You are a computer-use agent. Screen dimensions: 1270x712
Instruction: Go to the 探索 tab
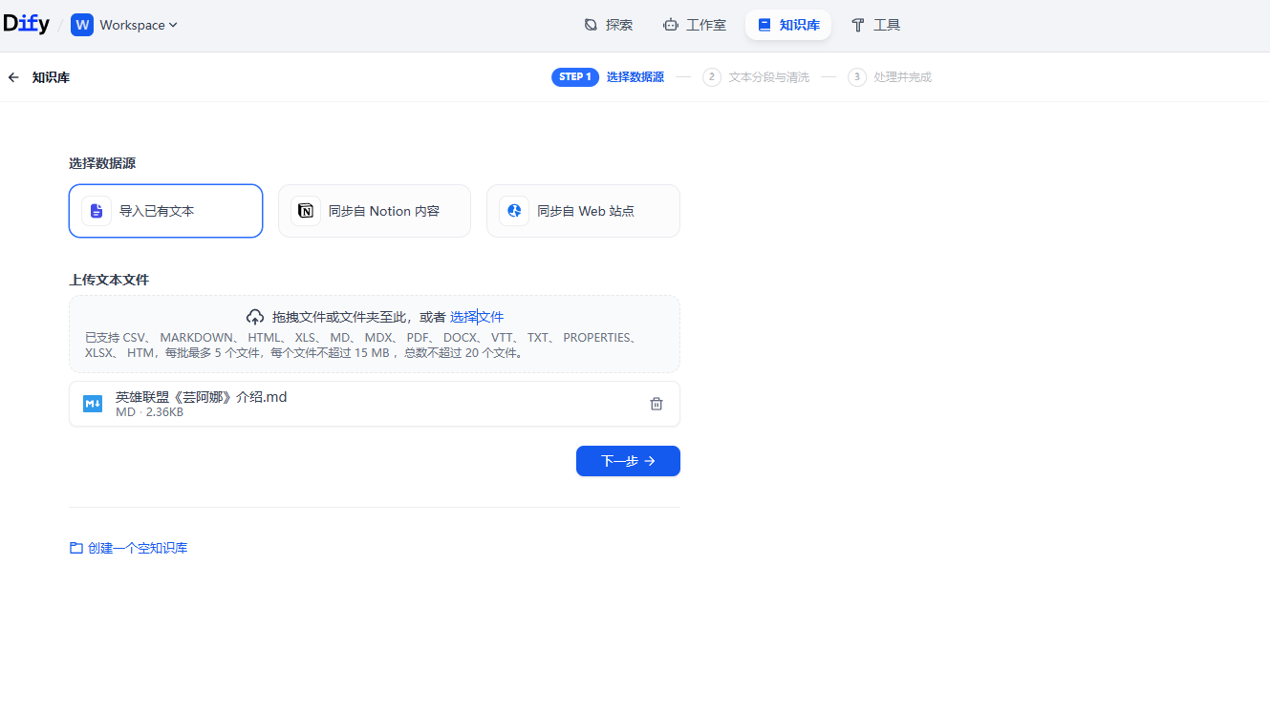click(x=609, y=25)
